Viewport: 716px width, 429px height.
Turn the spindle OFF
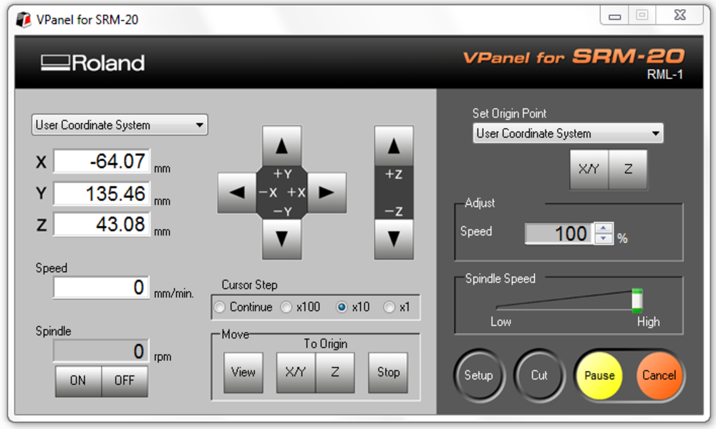[x=125, y=380]
